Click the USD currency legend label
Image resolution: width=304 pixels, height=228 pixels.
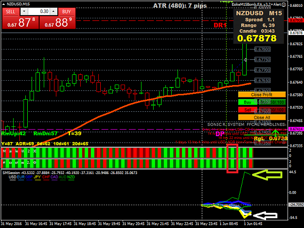13,177
